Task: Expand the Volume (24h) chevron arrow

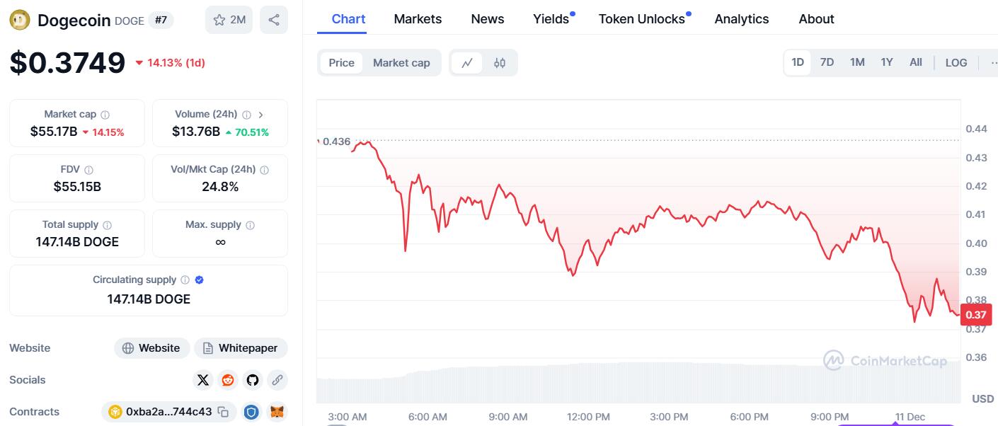Action: 261,115
